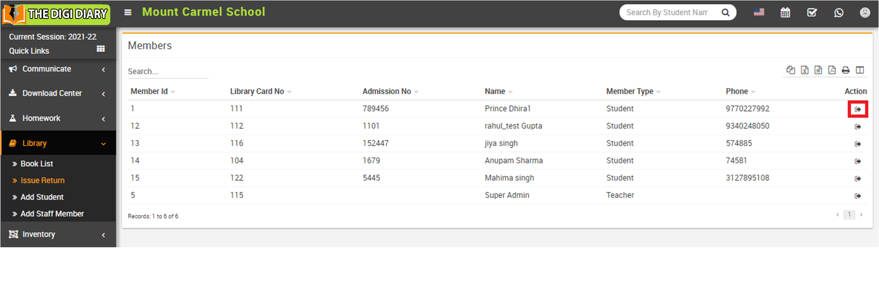Export members table as PDF

[832, 70]
